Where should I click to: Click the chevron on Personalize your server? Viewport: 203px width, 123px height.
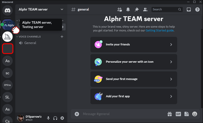coord(171,62)
